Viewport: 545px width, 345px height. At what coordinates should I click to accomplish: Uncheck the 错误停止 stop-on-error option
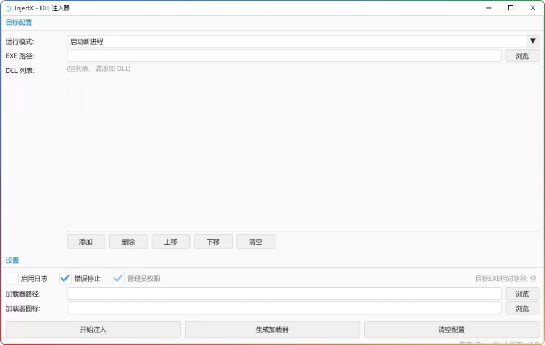pos(65,277)
